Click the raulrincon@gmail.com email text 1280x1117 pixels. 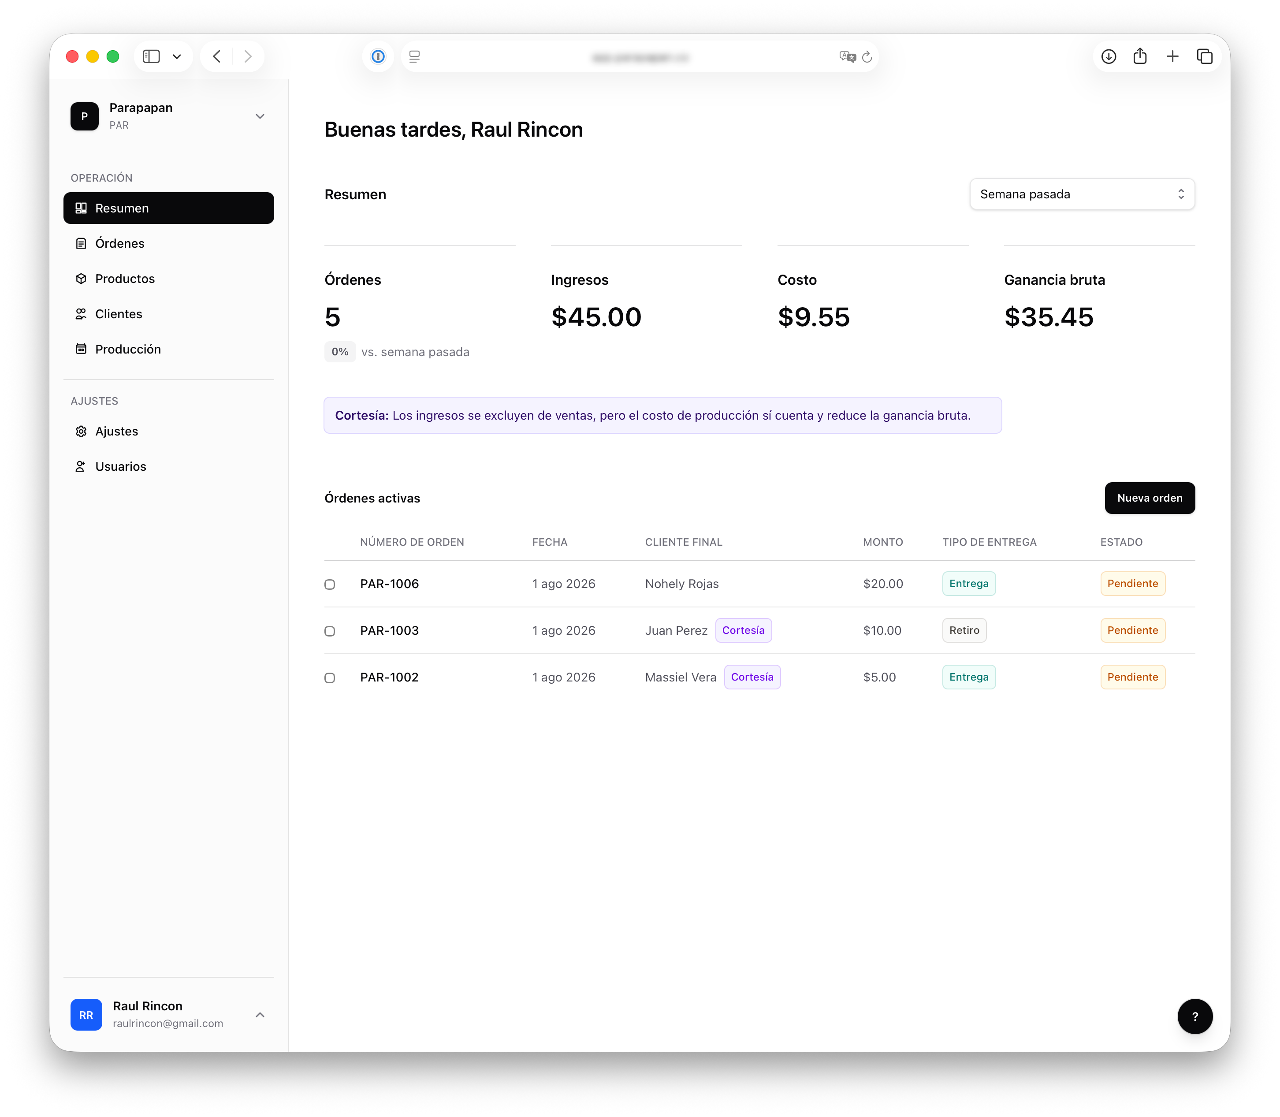click(x=167, y=1024)
